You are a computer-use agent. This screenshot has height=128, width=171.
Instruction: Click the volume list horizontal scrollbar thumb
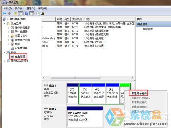76,77
